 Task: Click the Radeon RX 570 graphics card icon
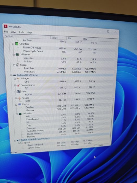[14, 75]
